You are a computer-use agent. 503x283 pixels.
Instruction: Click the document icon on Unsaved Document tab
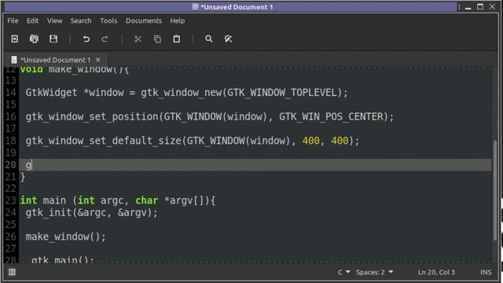tap(14, 60)
